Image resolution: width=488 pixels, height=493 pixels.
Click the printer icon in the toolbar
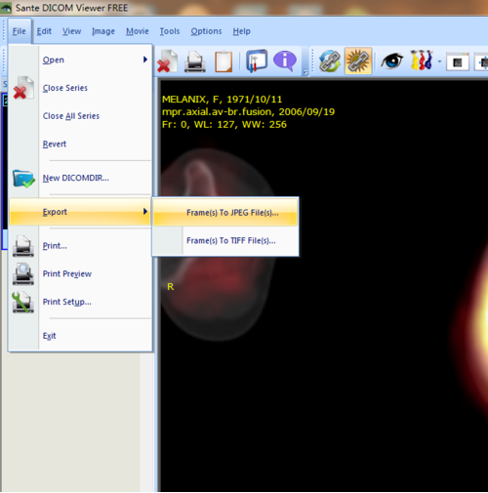195,62
